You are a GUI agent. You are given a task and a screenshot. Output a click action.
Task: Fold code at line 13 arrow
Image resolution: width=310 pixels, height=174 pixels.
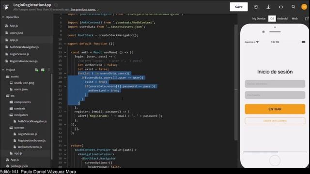tap(65, 52)
